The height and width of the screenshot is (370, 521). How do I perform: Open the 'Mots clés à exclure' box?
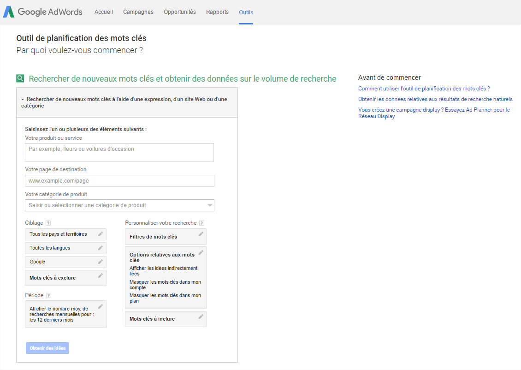[x=66, y=278]
